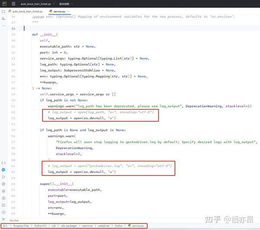Open the Terminal tool window

point(3,205)
